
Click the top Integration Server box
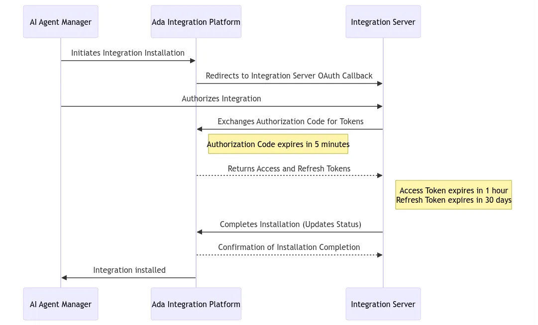click(x=383, y=21)
